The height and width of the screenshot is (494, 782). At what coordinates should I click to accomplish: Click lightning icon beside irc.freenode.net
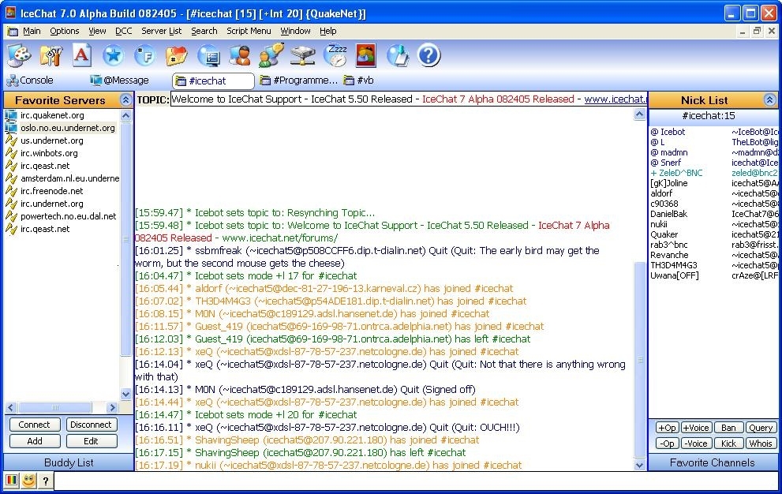[x=11, y=191]
